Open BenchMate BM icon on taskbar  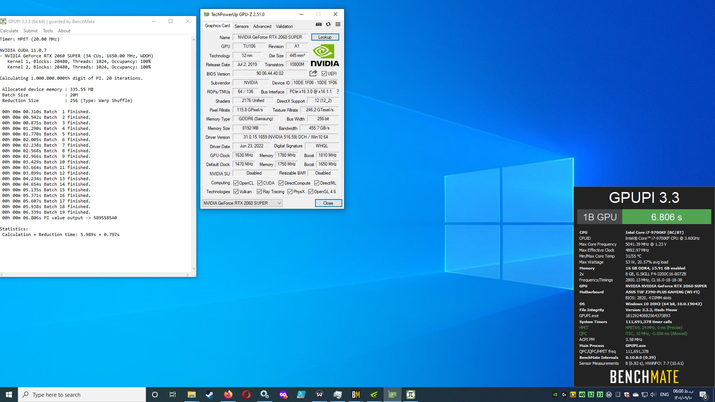pos(356,395)
